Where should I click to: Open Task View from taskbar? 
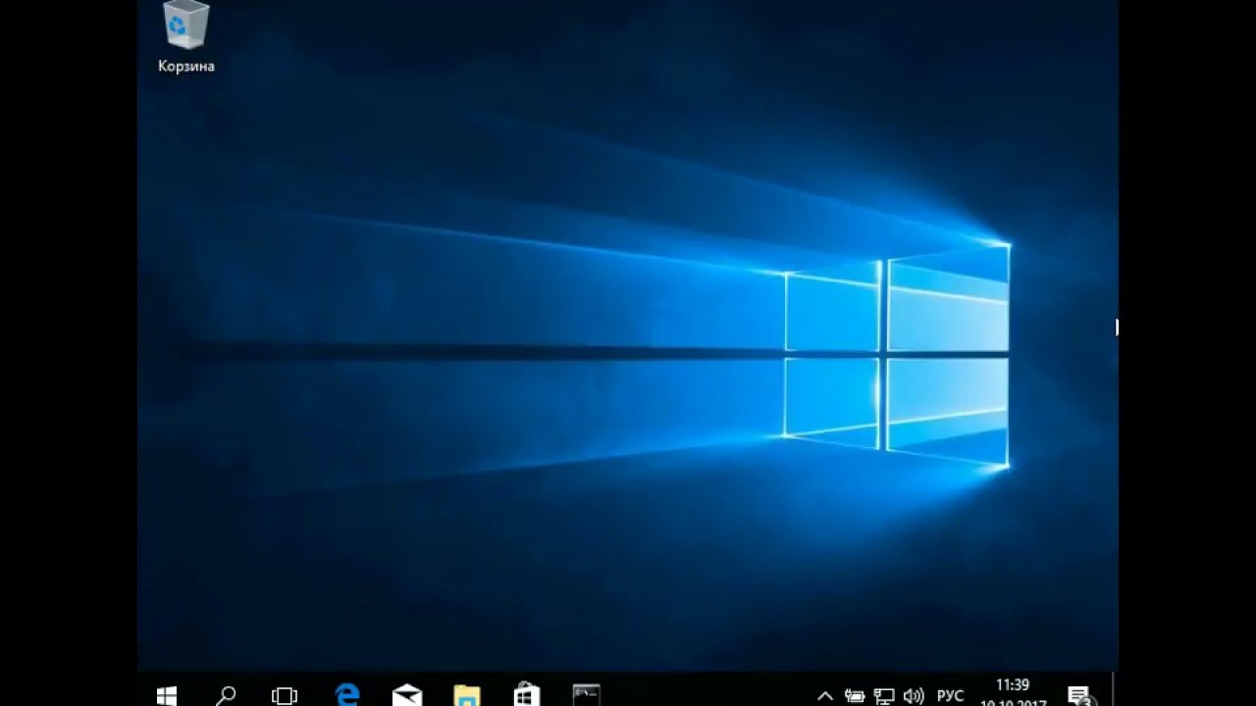coord(285,695)
